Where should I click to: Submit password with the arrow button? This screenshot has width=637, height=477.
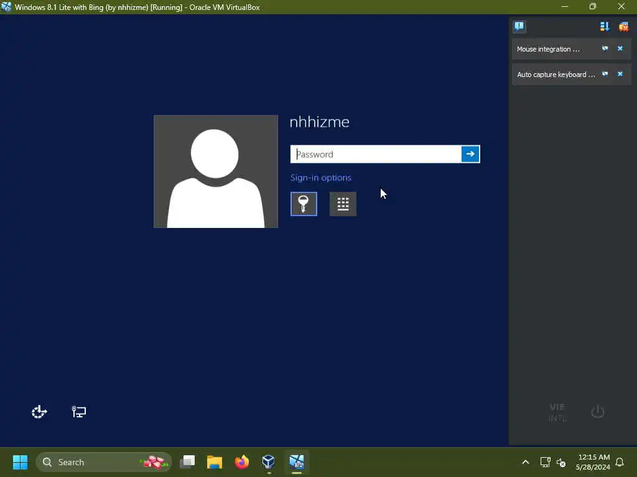coord(470,154)
